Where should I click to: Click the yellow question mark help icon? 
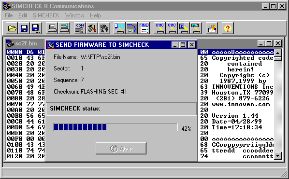[228, 28]
